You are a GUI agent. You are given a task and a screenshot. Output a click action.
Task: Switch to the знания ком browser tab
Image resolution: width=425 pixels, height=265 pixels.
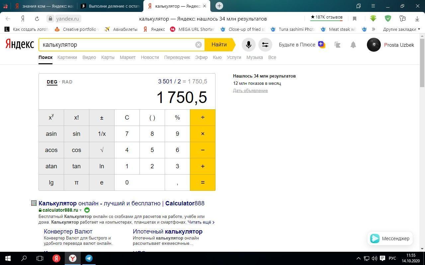(44, 6)
